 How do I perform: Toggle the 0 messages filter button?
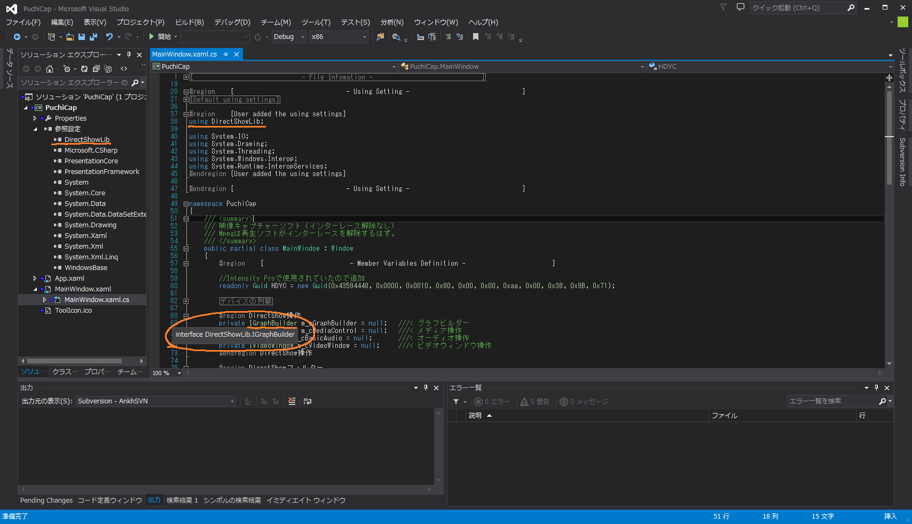(x=584, y=401)
